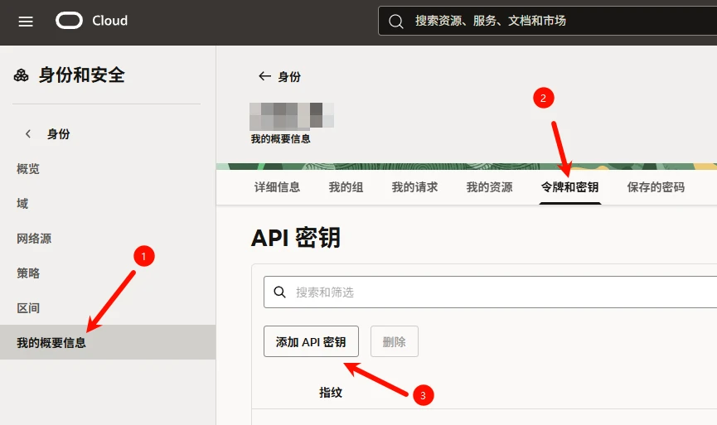Click the magnifier icon in top search bar

(396, 21)
